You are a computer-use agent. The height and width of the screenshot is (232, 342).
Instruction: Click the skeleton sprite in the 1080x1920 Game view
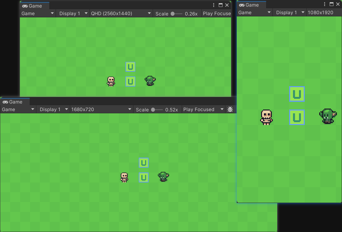tap(266, 117)
